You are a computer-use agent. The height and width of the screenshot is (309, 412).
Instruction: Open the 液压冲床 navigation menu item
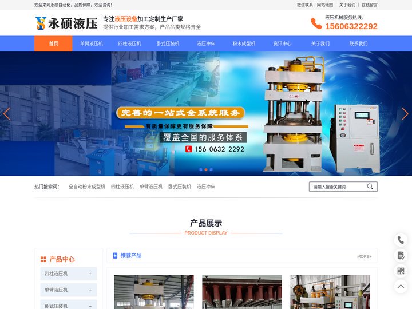(x=206, y=43)
